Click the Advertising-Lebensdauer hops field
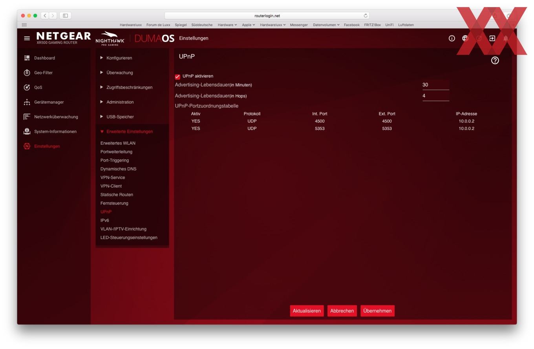Screen dimensions: 534x349 click(436, 96)
